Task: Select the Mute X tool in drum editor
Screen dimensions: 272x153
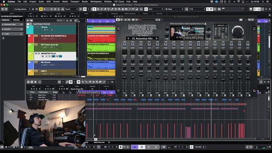Action: click(93, 82)
